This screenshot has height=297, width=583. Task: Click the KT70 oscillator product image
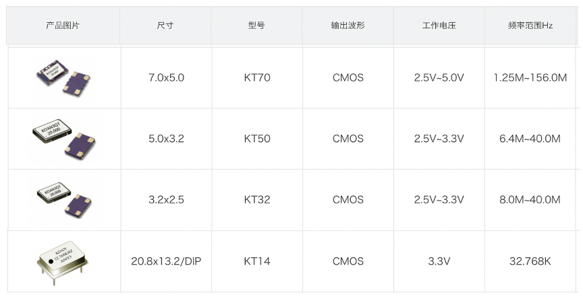click(64, 79)
